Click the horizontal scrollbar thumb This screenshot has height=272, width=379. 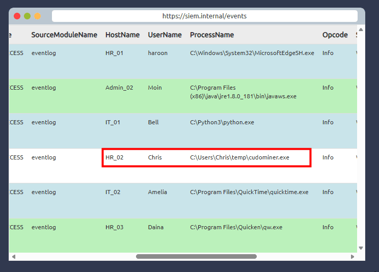[196, 257]
